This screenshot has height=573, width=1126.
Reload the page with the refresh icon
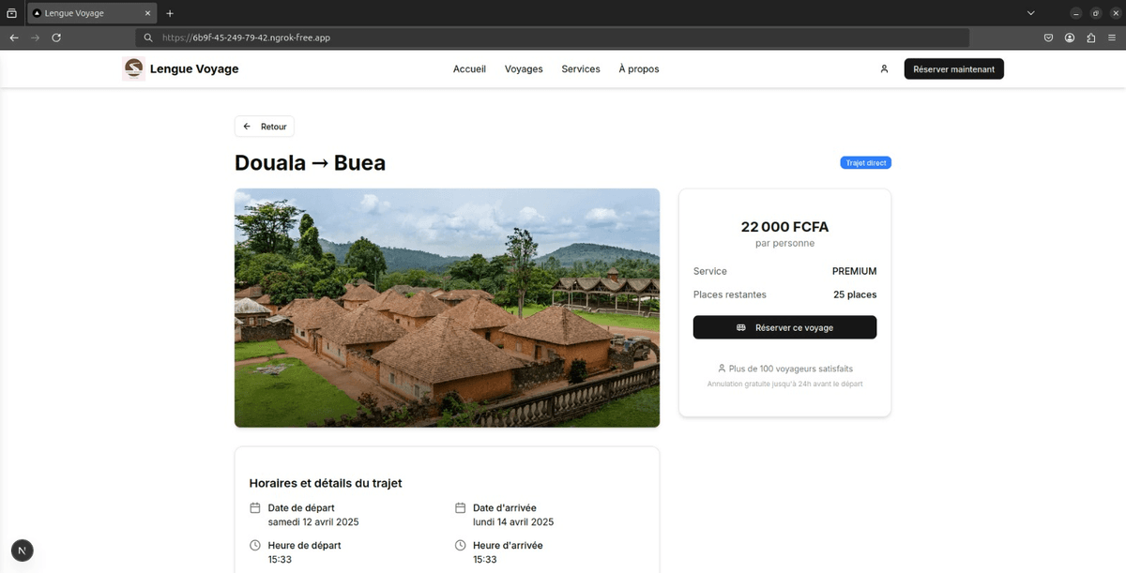pos(56,38)
